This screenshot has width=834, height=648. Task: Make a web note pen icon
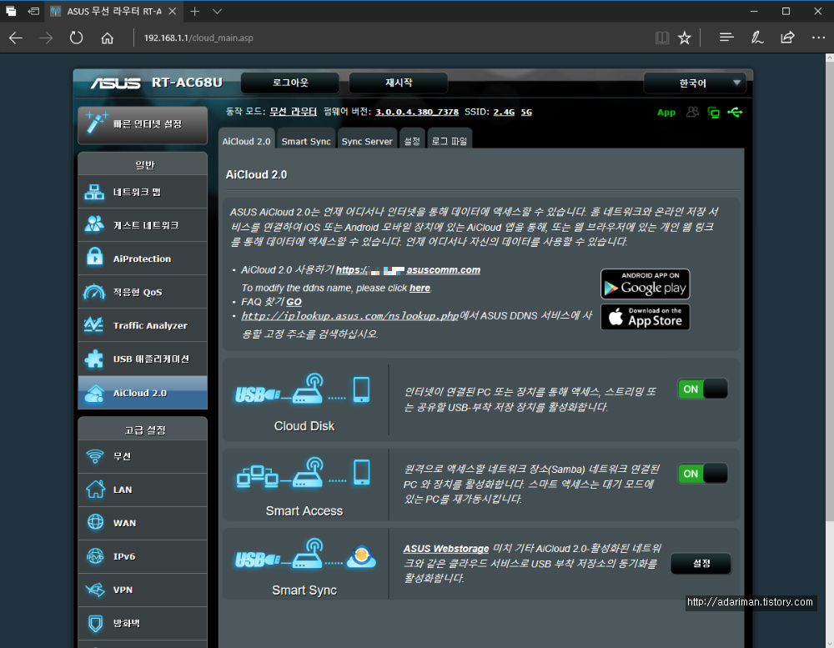pos(757,38)
